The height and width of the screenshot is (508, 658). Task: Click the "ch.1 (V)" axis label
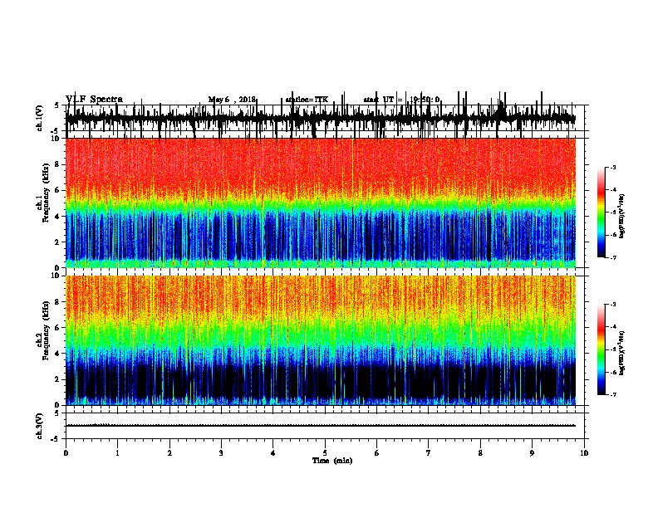click(x=40, y=118)
